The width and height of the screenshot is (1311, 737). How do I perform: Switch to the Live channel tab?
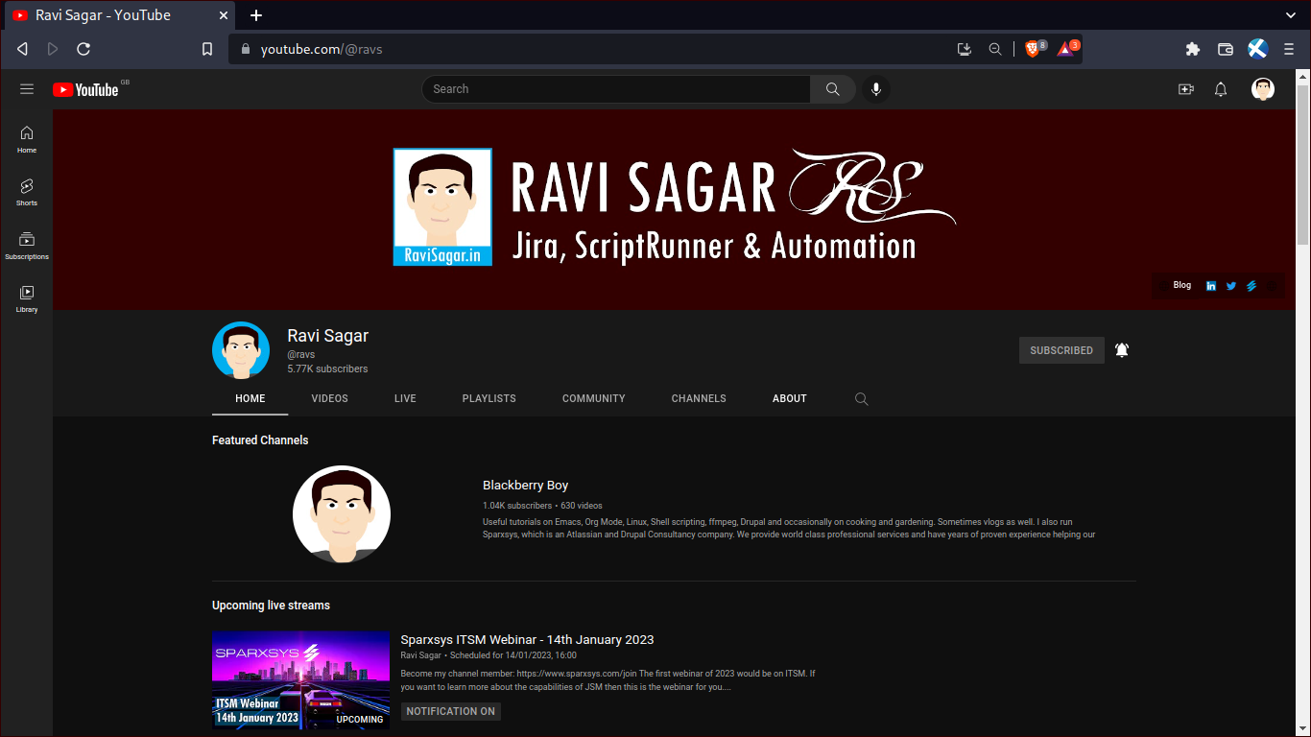click(405, 398)
